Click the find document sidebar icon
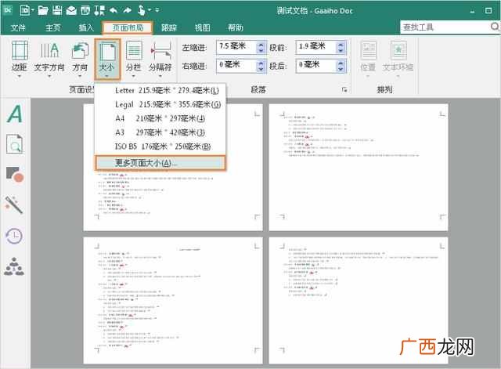Screen dimensions: 501x369 click(15, 144)
